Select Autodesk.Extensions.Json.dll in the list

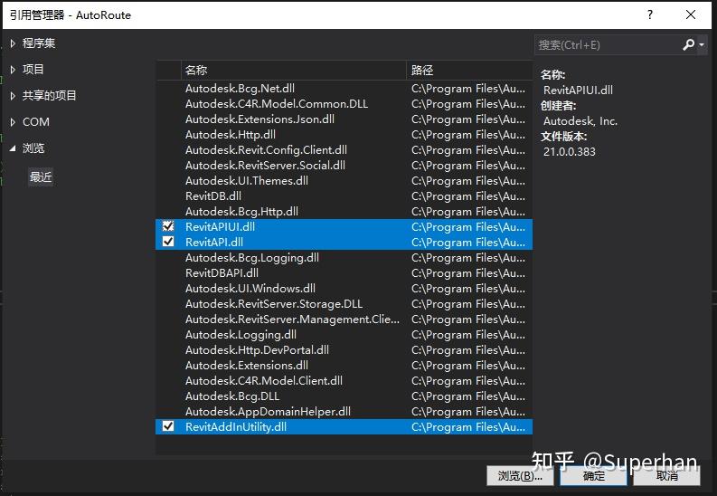344,119
